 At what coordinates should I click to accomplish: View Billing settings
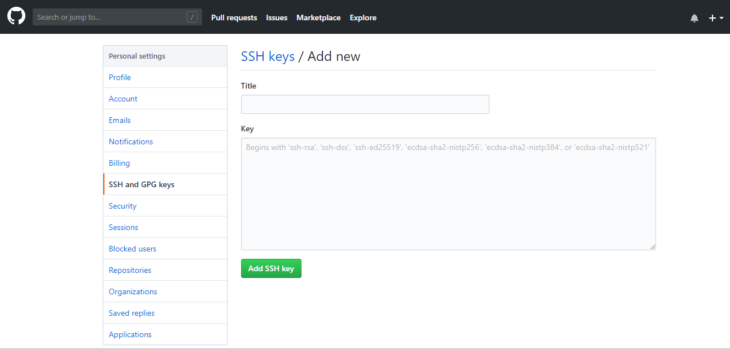click(119, 163)
